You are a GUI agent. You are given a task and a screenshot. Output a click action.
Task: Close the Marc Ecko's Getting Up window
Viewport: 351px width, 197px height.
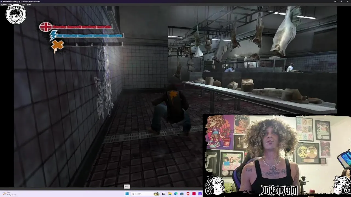pyautogui.click(x=347, y=1)
